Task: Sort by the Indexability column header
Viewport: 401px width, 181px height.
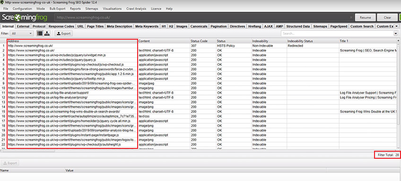Action: coord(269,41)
